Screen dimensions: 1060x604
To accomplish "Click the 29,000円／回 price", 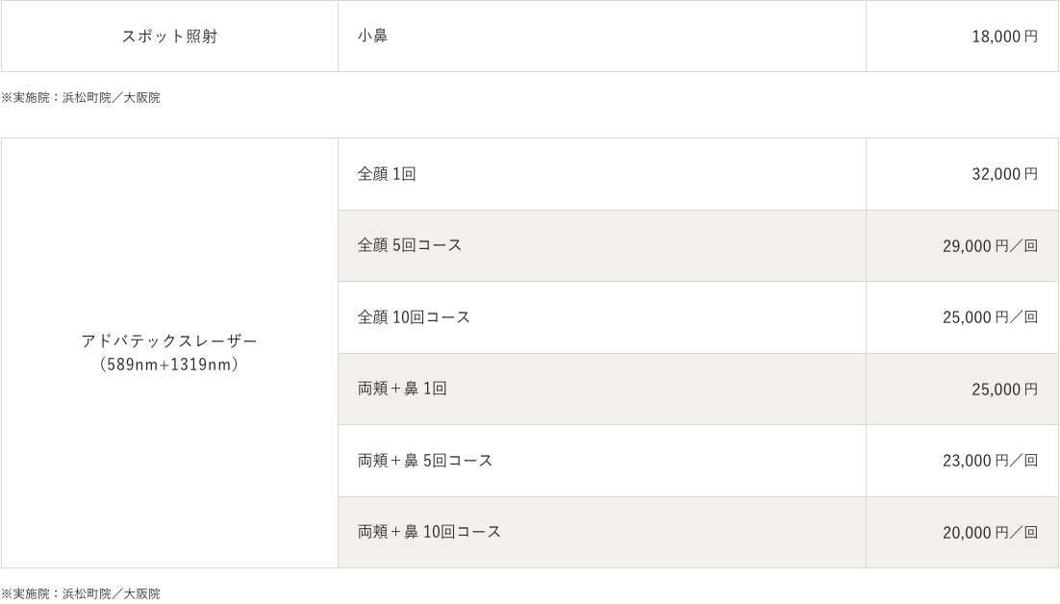I will pyautogui.click(x=990, y=245).
